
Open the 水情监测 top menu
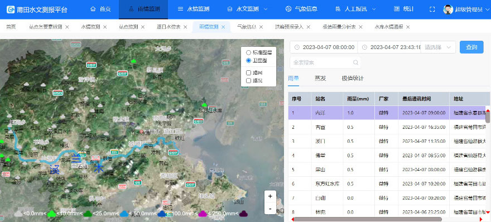(x=193, y=9)
